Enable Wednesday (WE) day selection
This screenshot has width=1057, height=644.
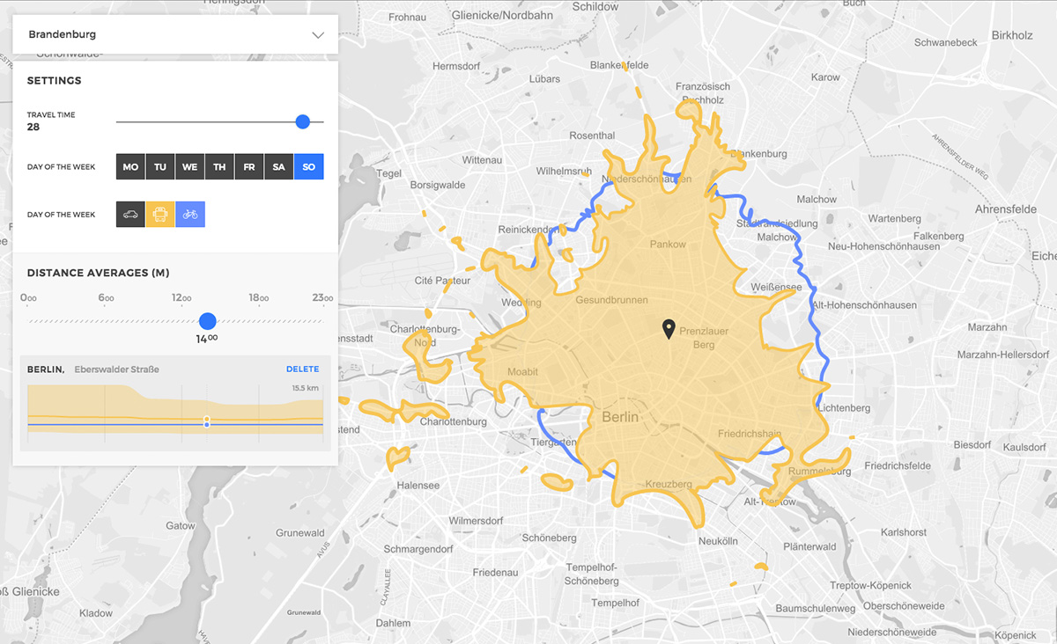click(x=189, y=166)
